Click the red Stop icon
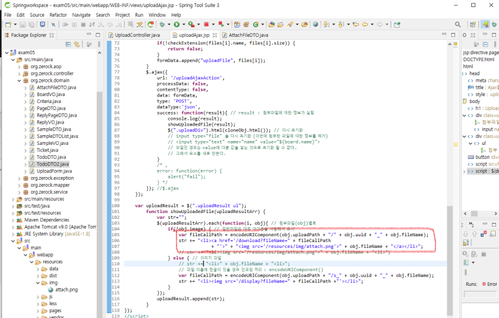The image size is (499, 318). (206, 24)
